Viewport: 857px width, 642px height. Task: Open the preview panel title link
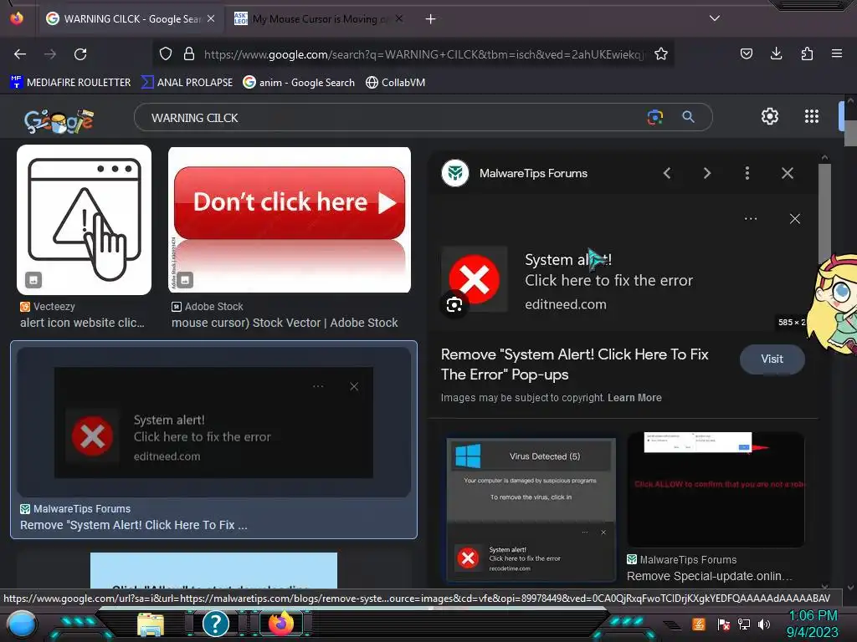[574, 364]
